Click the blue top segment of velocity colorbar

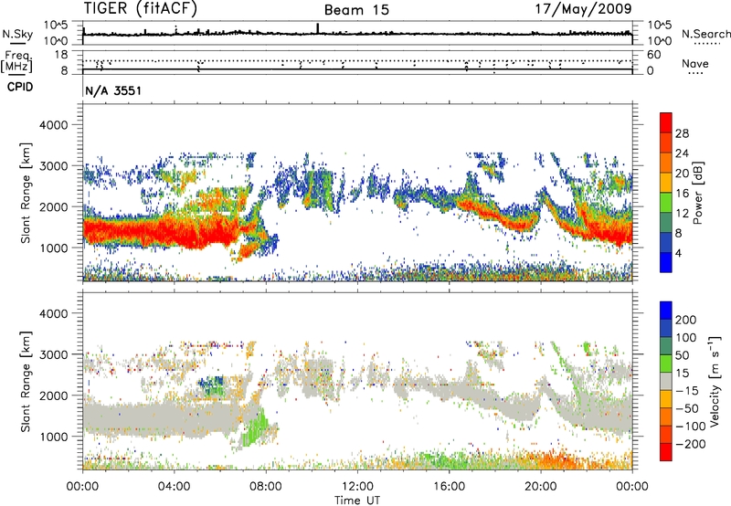coord(666,311)
